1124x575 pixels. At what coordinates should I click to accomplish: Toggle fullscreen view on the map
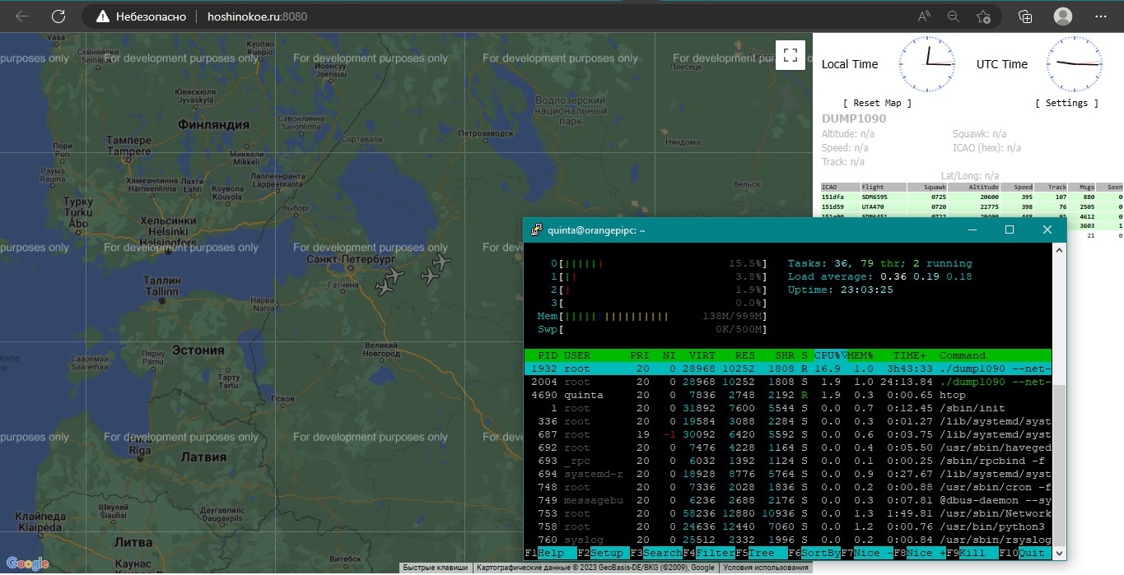(791, 55)
